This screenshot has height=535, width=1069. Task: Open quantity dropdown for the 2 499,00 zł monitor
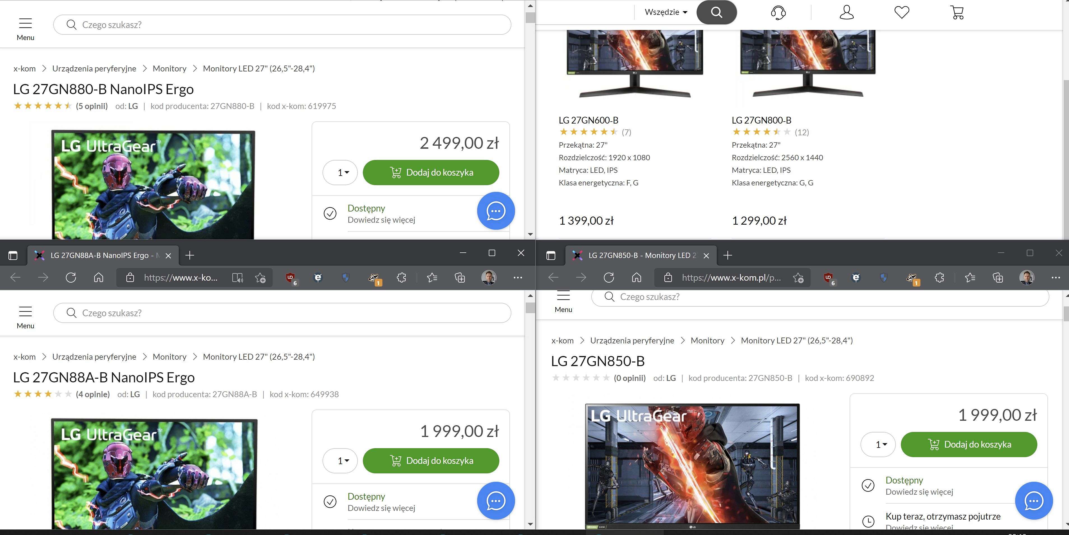coord(340,173)
